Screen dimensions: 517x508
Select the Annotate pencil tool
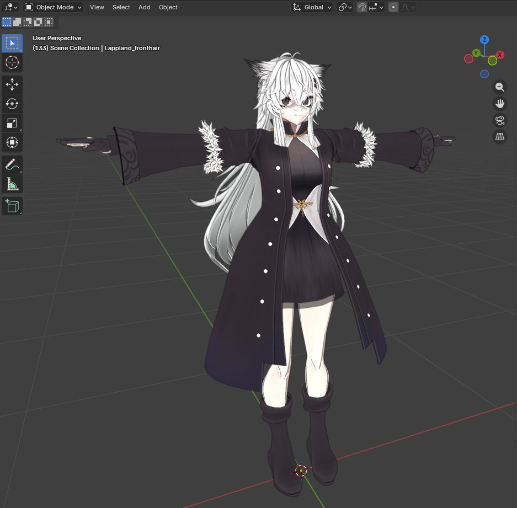[12, 164]
